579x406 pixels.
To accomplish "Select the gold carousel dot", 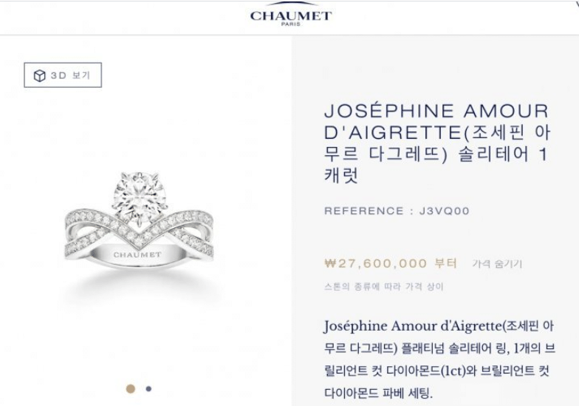I will pos(130,388).
